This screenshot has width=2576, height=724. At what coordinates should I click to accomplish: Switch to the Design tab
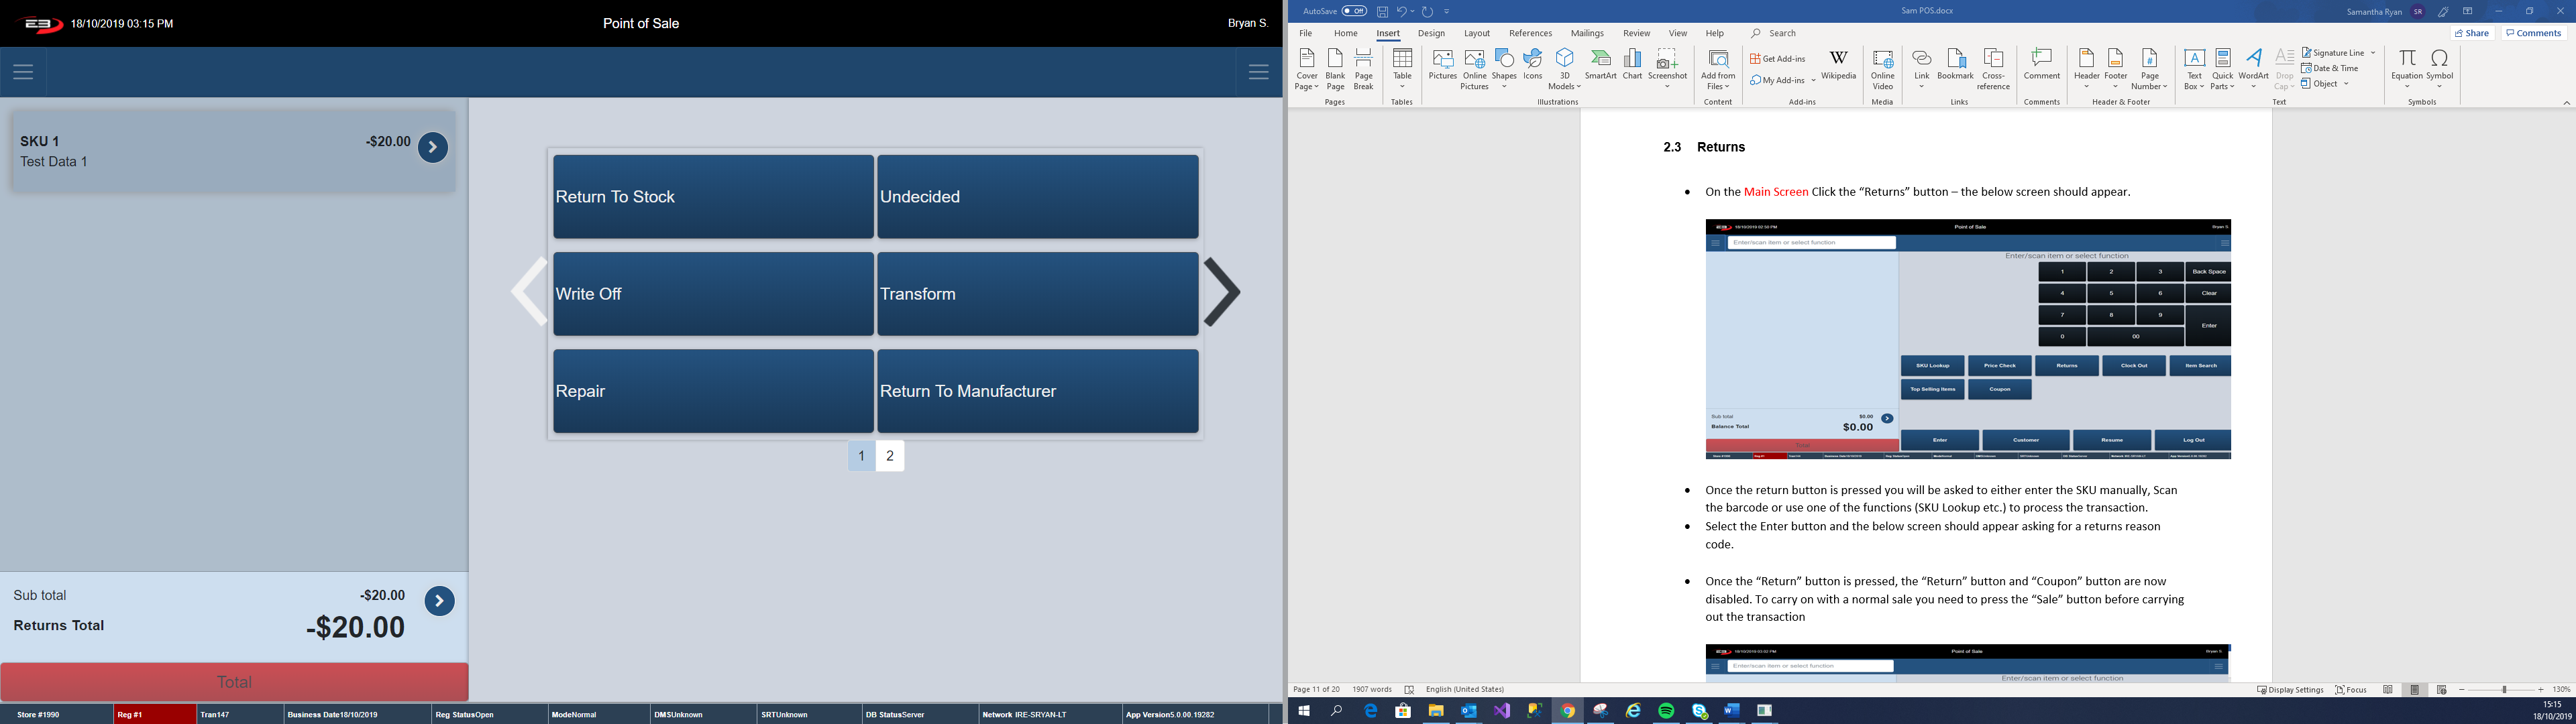coord(1431,33)
